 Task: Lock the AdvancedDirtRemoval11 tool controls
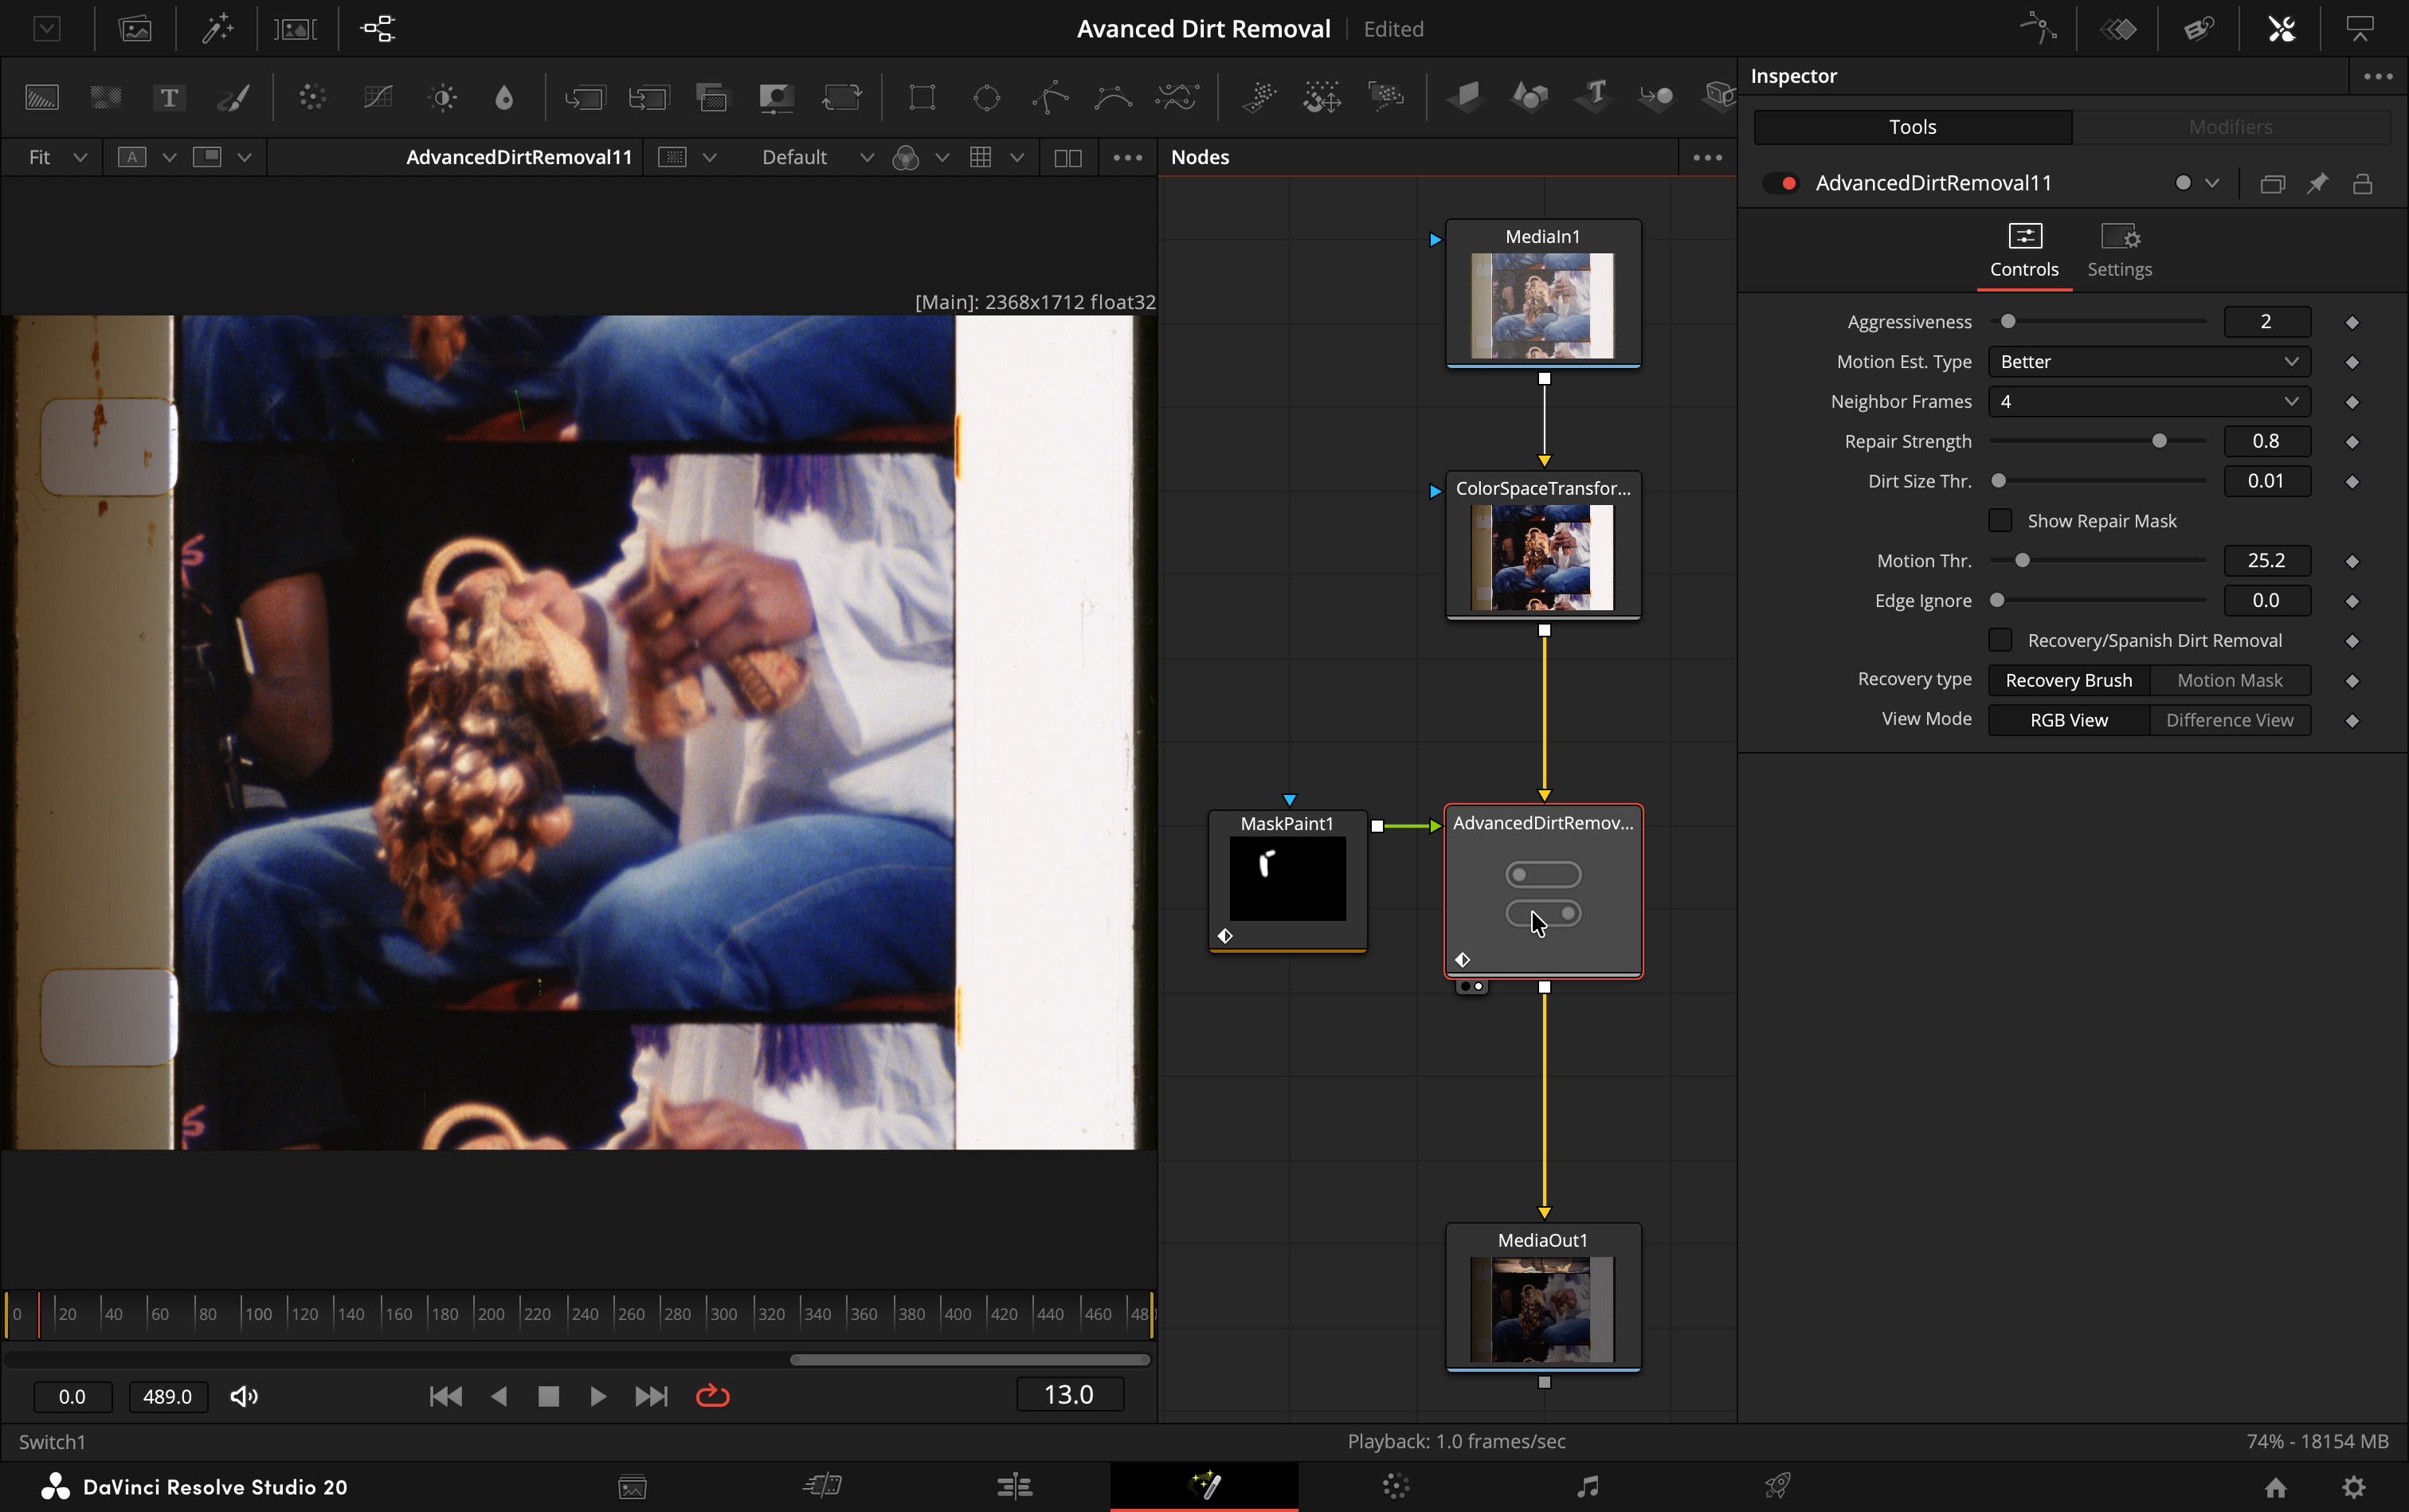(2362, 183)
